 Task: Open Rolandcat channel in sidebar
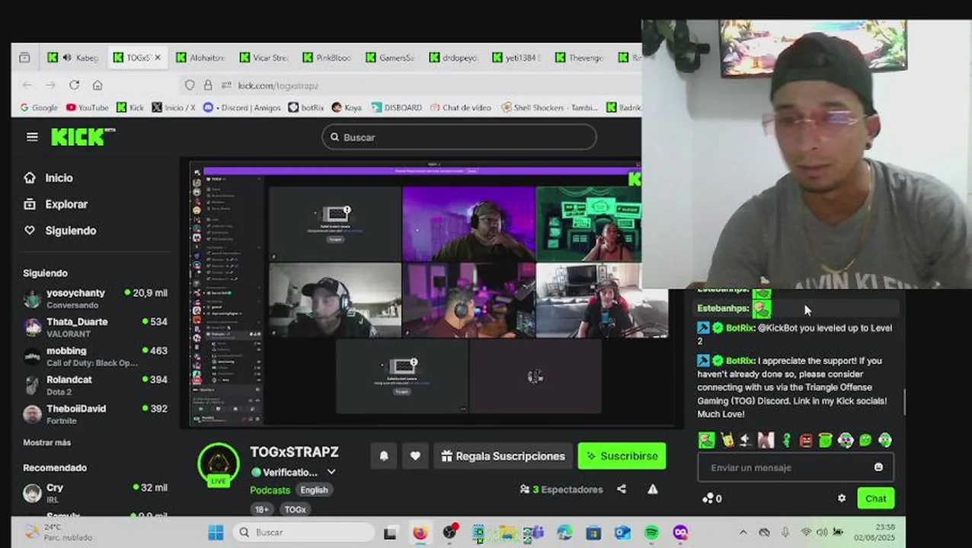[95, 385]
